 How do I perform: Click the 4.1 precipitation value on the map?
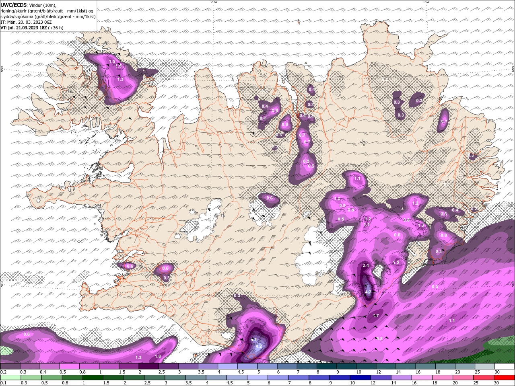pos(253,340)
